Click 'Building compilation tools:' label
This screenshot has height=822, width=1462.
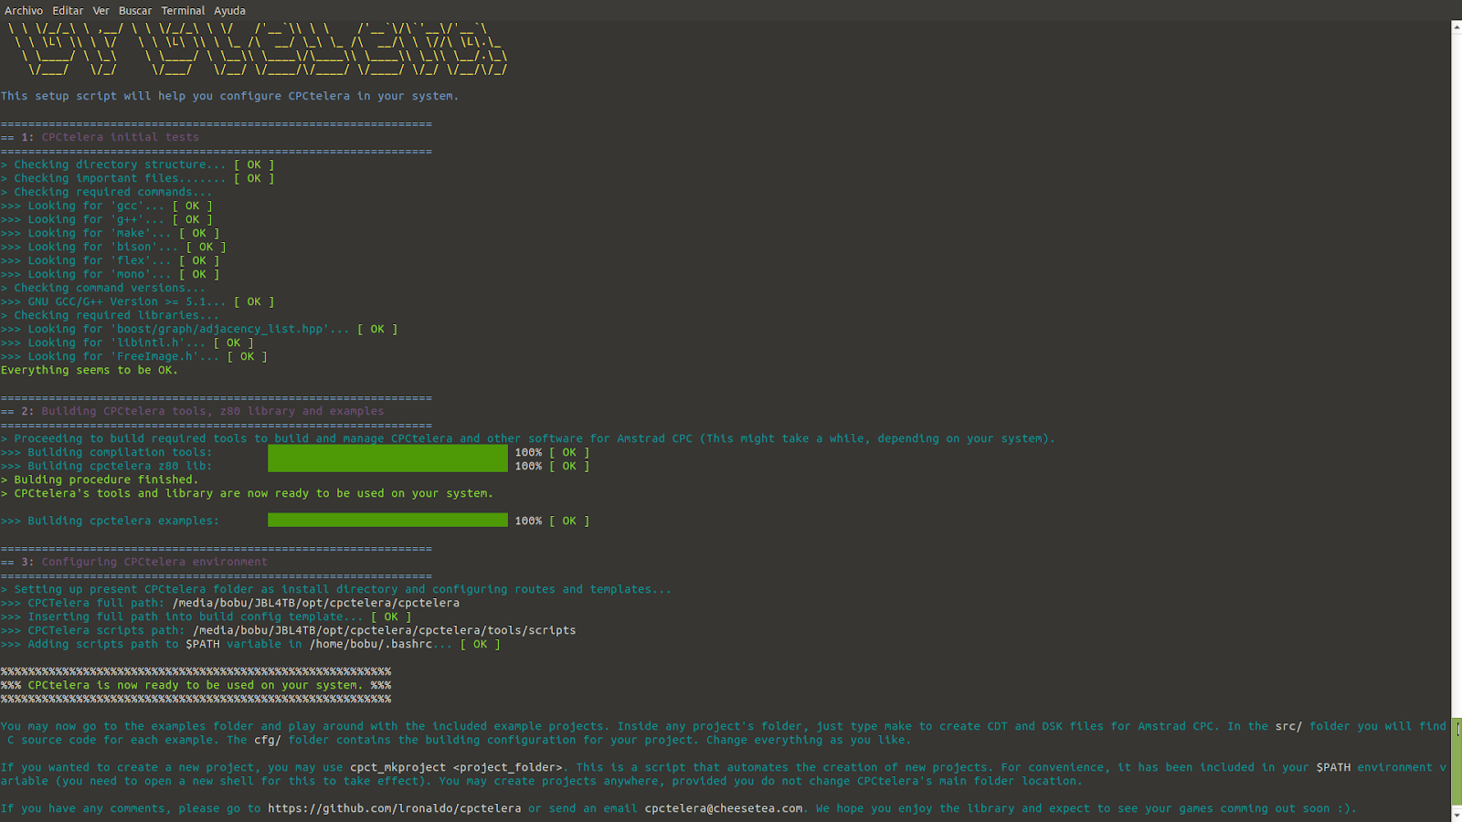click(x=120, y=452)
